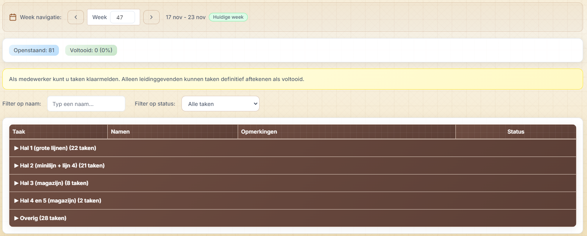Focus the Filter op naam text field

coord(86,104)
